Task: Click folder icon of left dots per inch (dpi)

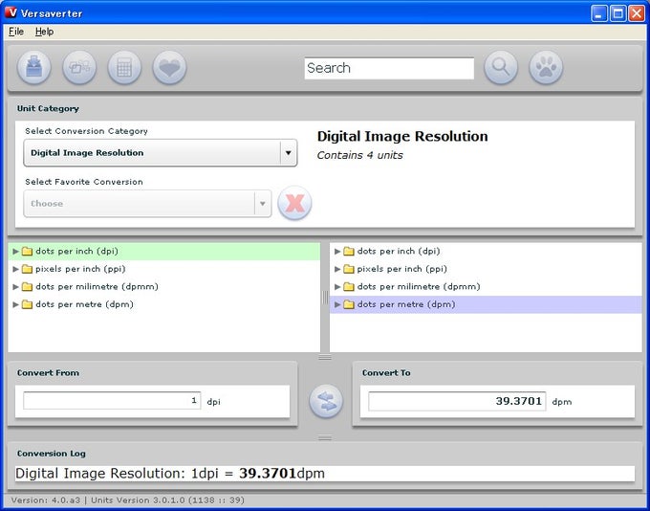Action: (27, 251)
